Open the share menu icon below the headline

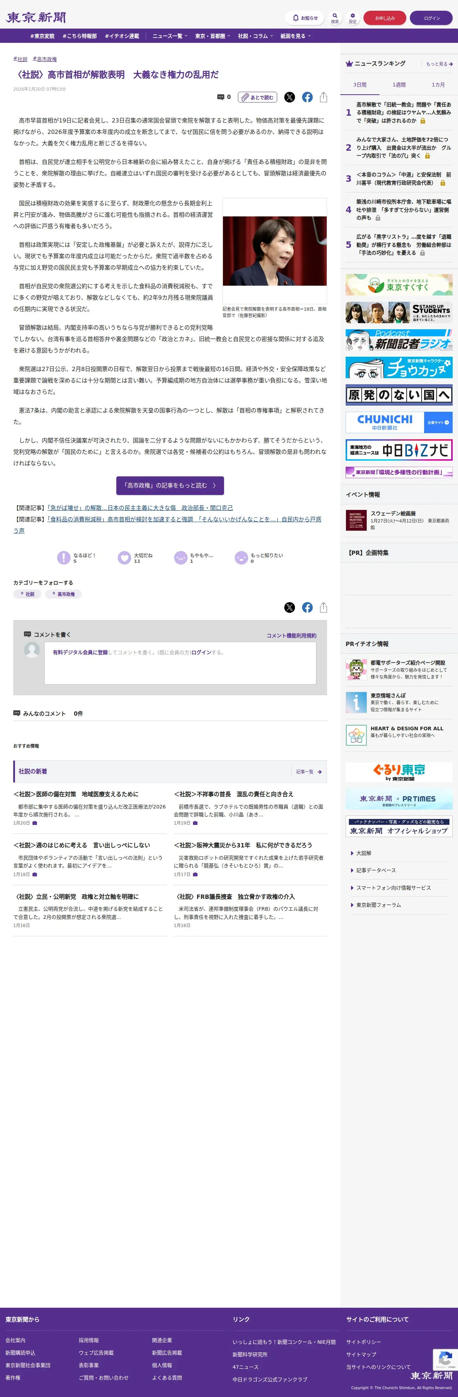324,97
